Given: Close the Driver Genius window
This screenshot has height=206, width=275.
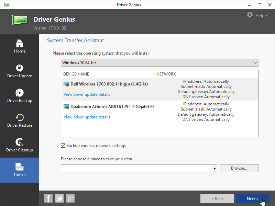Looking at the screenshot, I should coord(270,5).
